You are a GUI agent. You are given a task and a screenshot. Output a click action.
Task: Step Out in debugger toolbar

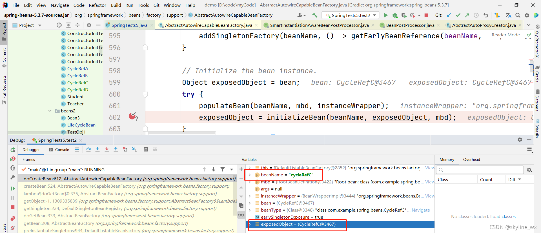116,149
